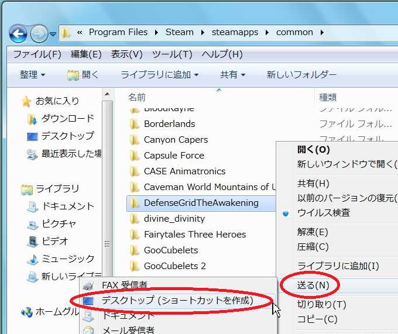Open the 表示(V) menu
Image resolution: width=398 pixels, height=334 pixels.
pyautogui.click(x=126, y=54)
